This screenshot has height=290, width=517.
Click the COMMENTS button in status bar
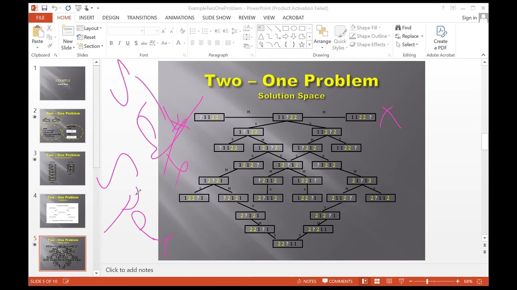[x=337, y=281]
